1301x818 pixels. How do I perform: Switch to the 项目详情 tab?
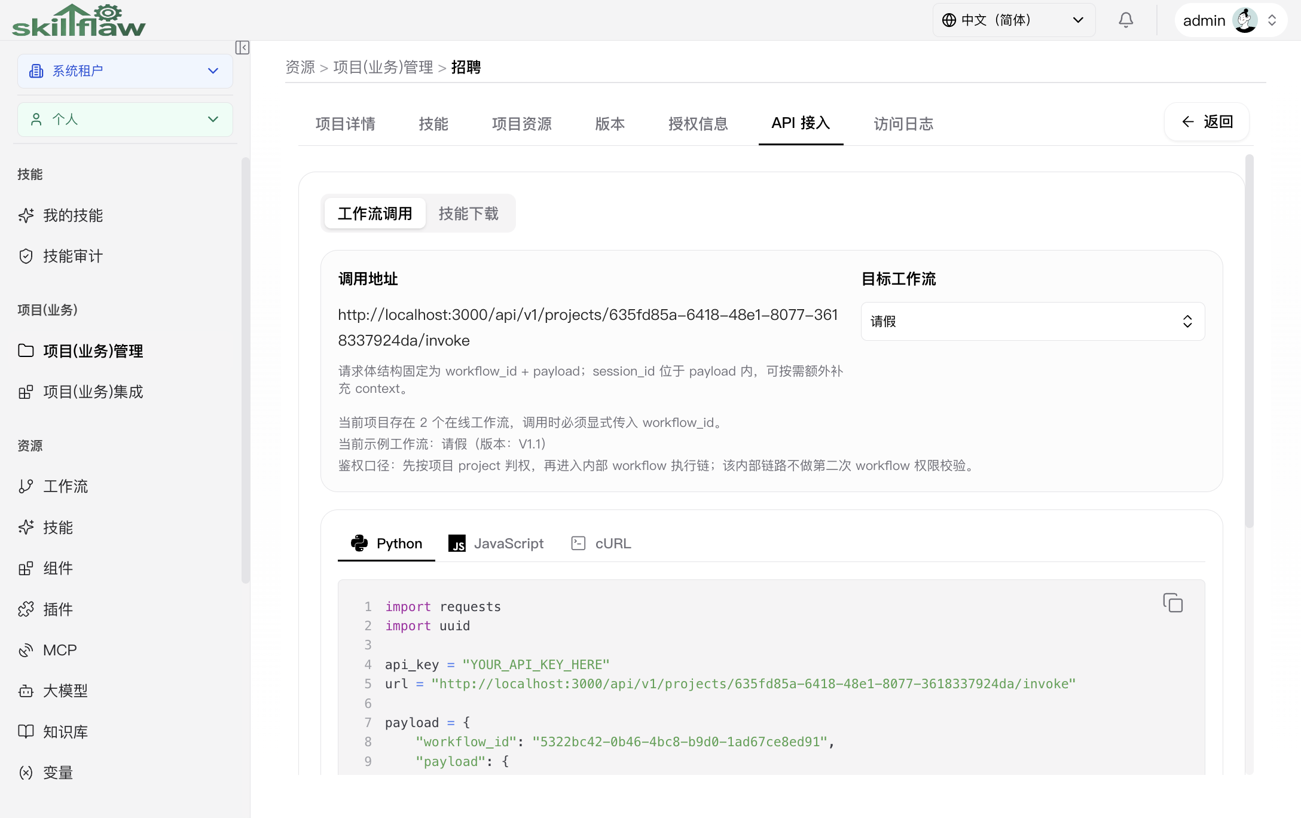click(346, 124)
